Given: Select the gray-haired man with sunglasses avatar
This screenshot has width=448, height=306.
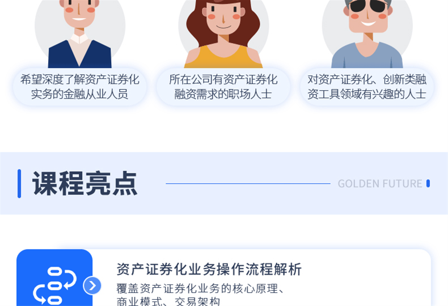Looking at the screenshot, I should click(x=367, y=34).
